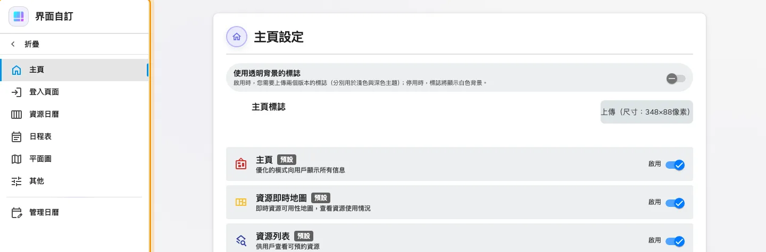
Task: Click the 預設 badge next to 資源即時地圖
Action: (321, 198)
